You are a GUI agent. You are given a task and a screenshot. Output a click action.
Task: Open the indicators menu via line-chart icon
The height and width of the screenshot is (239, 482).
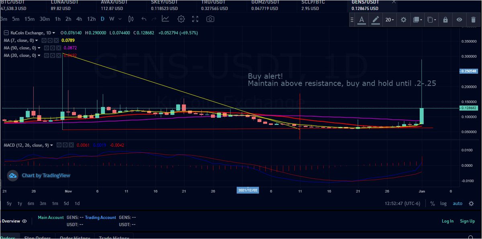click(x=165, y=18)
